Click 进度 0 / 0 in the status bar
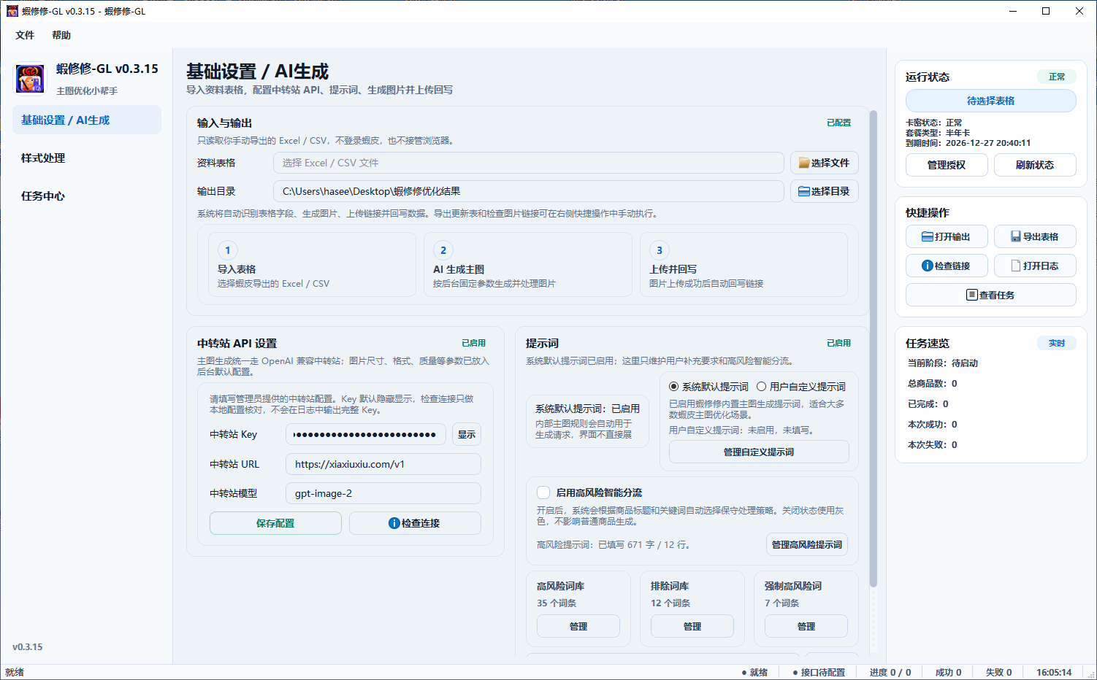Screen dimensions: 1097x680 coord(890,673)
